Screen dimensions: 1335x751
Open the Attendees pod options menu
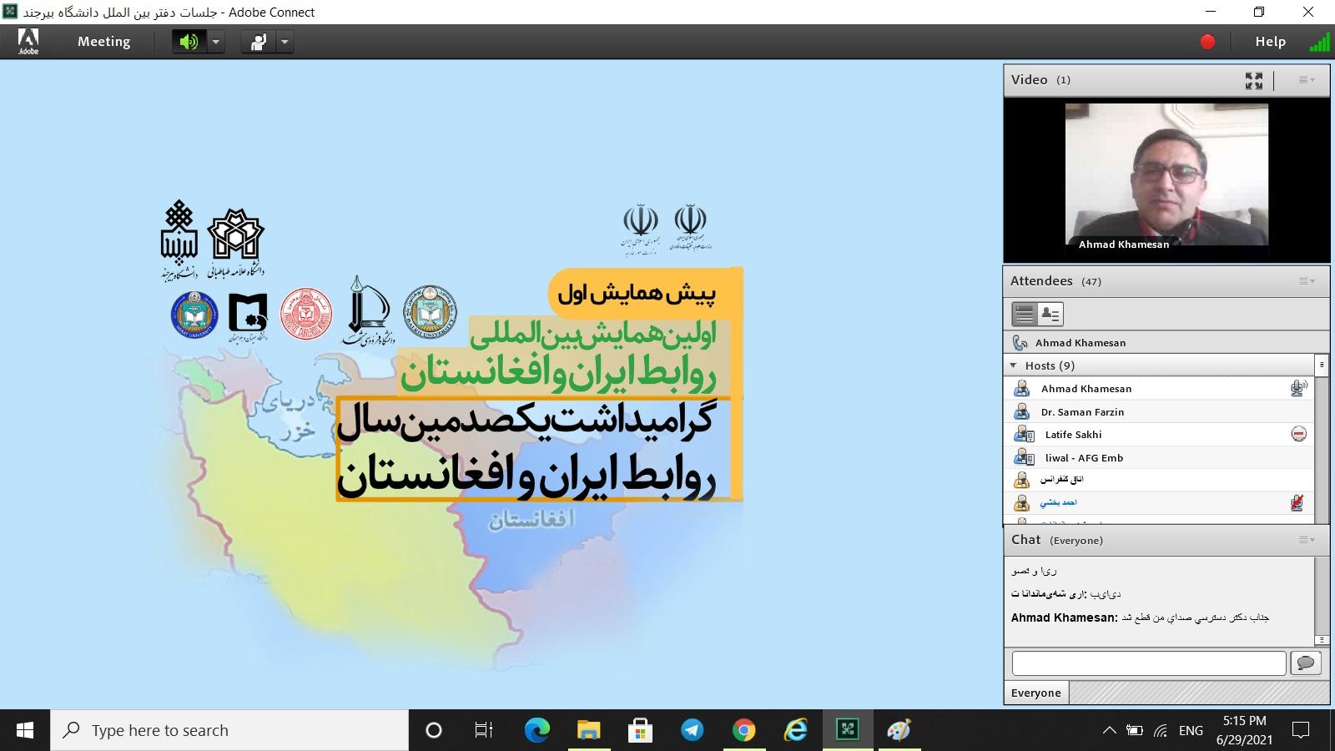pos(1306,281)
